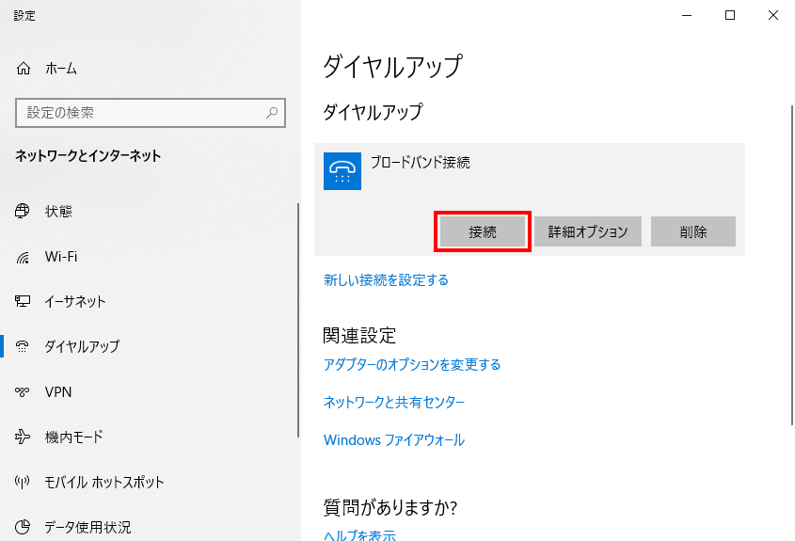Click the 削除 button
Image resolution: width=795 pixels, height=541 pixels.
pos(693,231)
